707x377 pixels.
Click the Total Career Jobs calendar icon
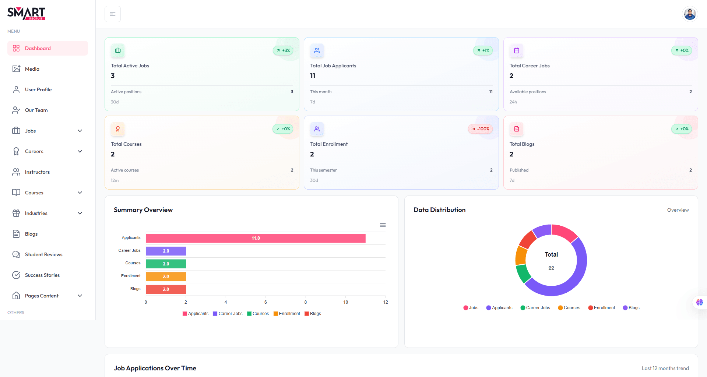[x=516, y=50]
